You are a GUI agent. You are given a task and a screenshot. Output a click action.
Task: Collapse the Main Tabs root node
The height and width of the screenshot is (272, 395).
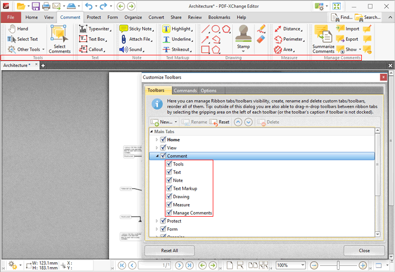point(151,131)
